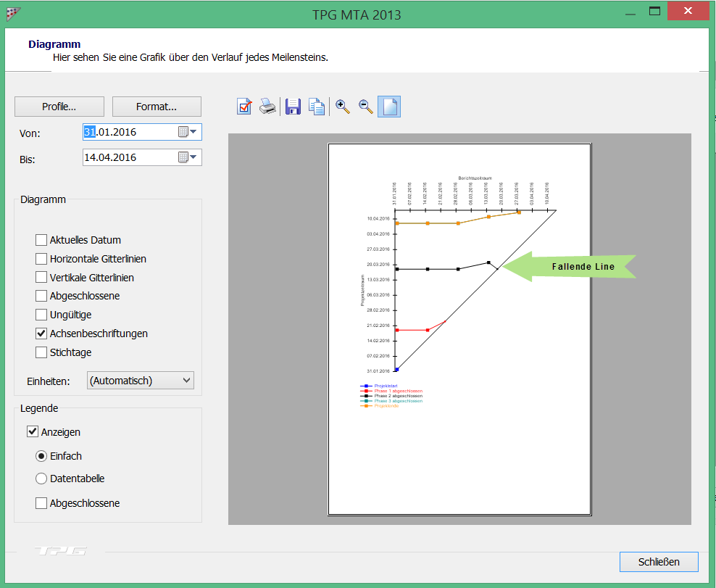Open the Bis date calendar dropdown
716x588 pixels.
[x=188, y=157]
